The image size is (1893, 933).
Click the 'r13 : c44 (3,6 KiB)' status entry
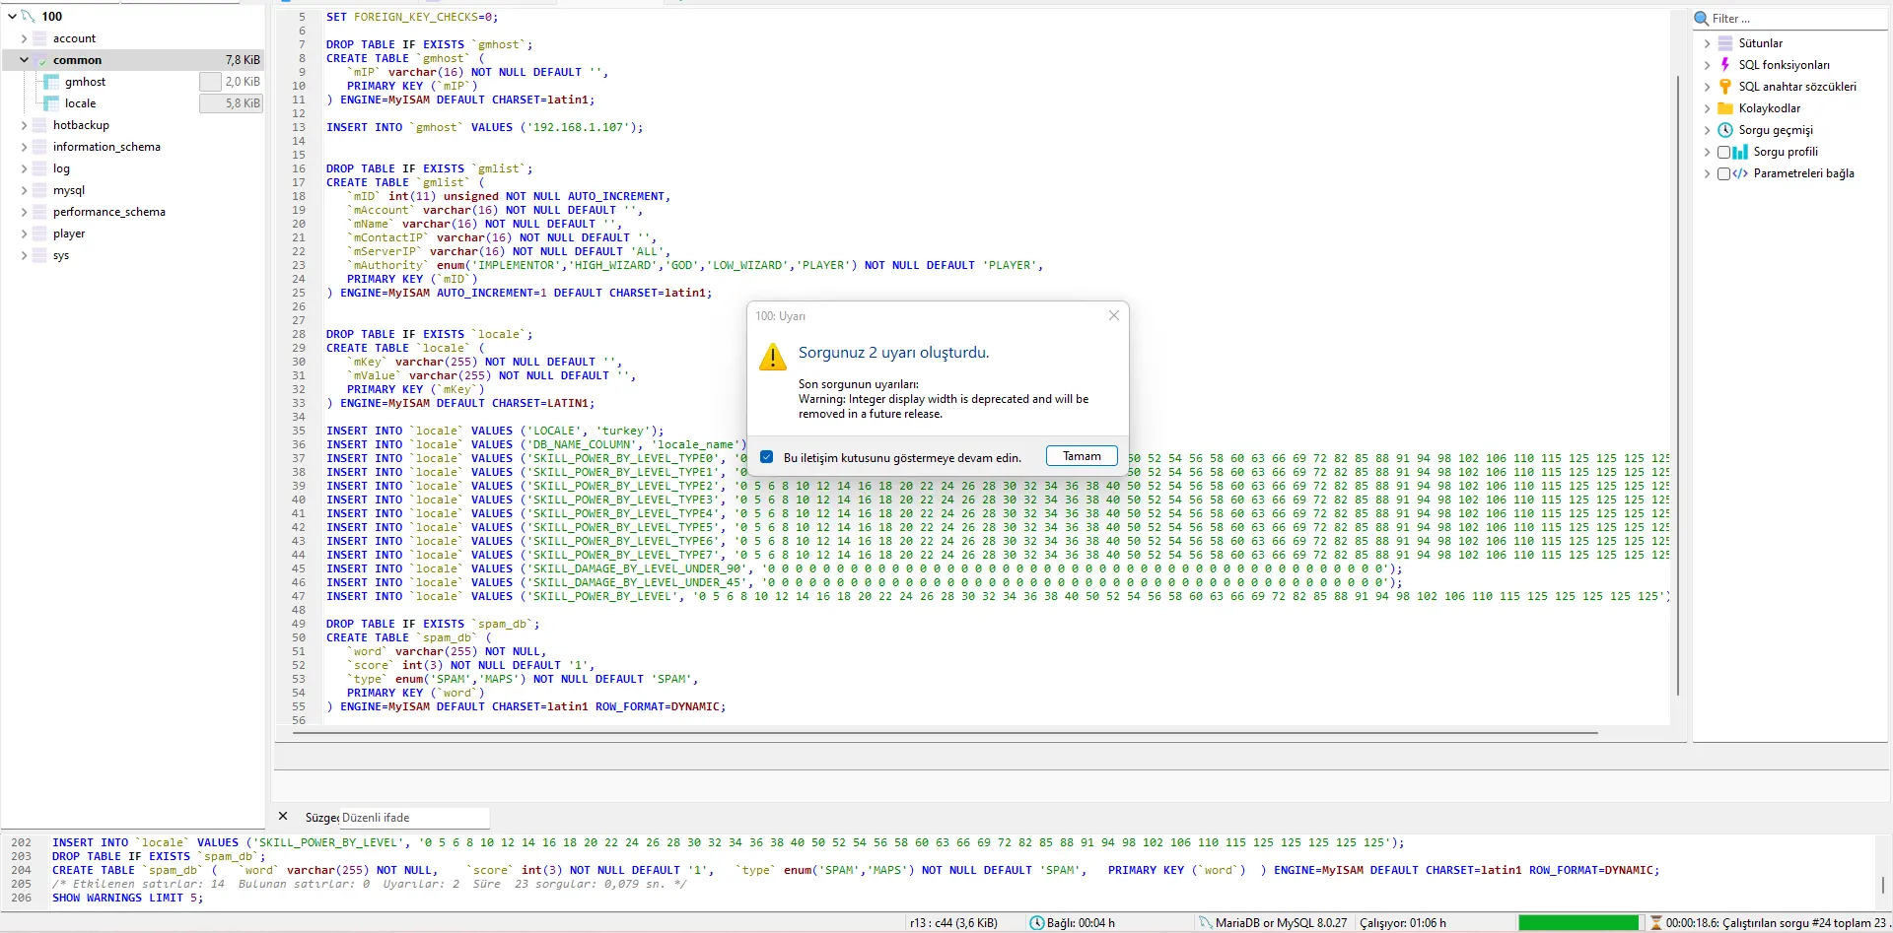pos(953,923)
